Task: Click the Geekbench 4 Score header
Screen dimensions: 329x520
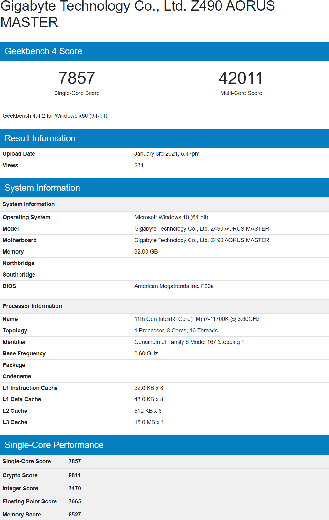Action: tap(164, 51)
